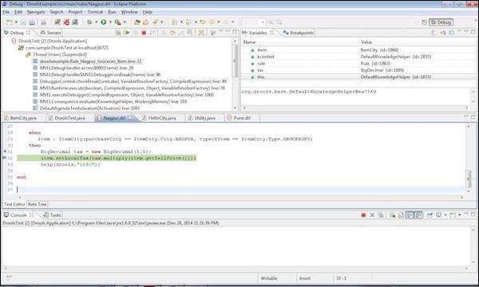Click the Remove Launch icon in Console
This screenshot has width=479, height=287.
click(x=372, y=215)
